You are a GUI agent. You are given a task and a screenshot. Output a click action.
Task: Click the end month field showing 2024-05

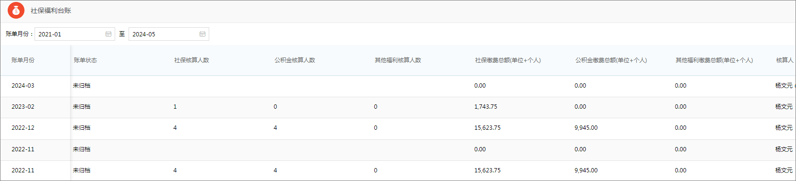(x=169, y=34)
